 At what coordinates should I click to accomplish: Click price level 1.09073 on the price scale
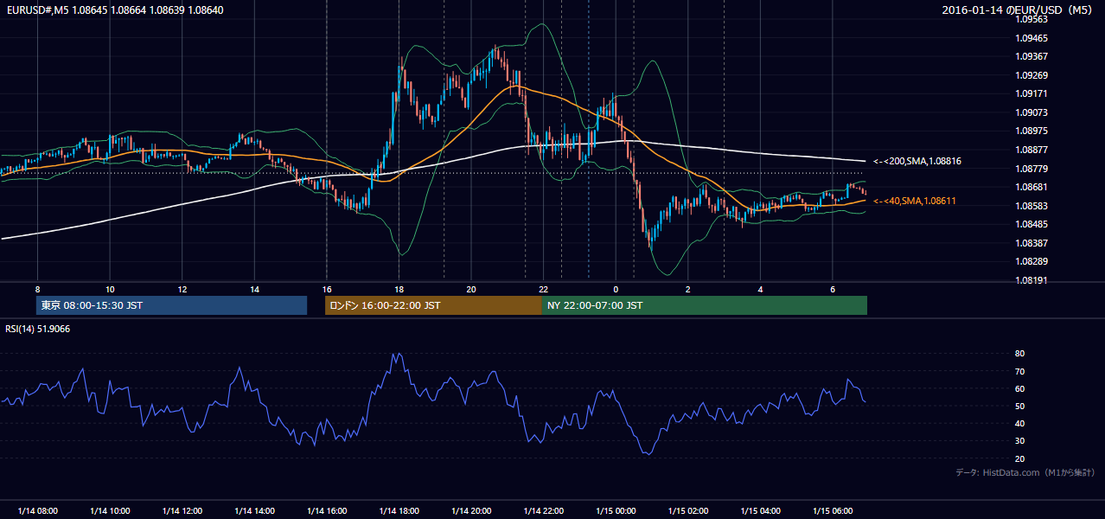click(x=1031, y=112)
